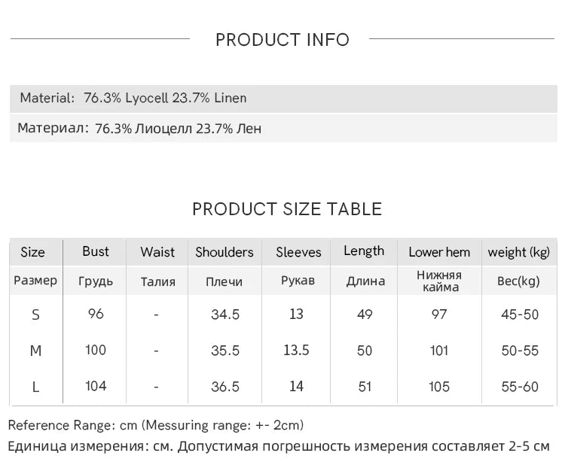Select the English Material composition row
The height and width of the screenshot is (474, 565).
(x=133, y=98)
